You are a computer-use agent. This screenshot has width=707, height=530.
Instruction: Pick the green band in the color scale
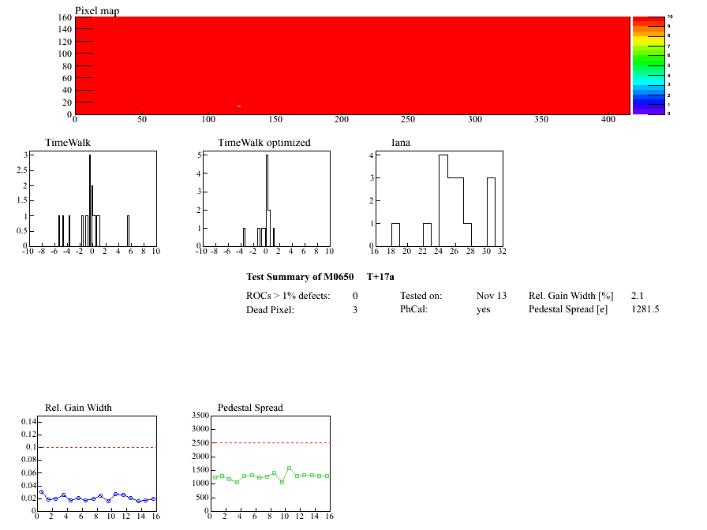point(649,60)
